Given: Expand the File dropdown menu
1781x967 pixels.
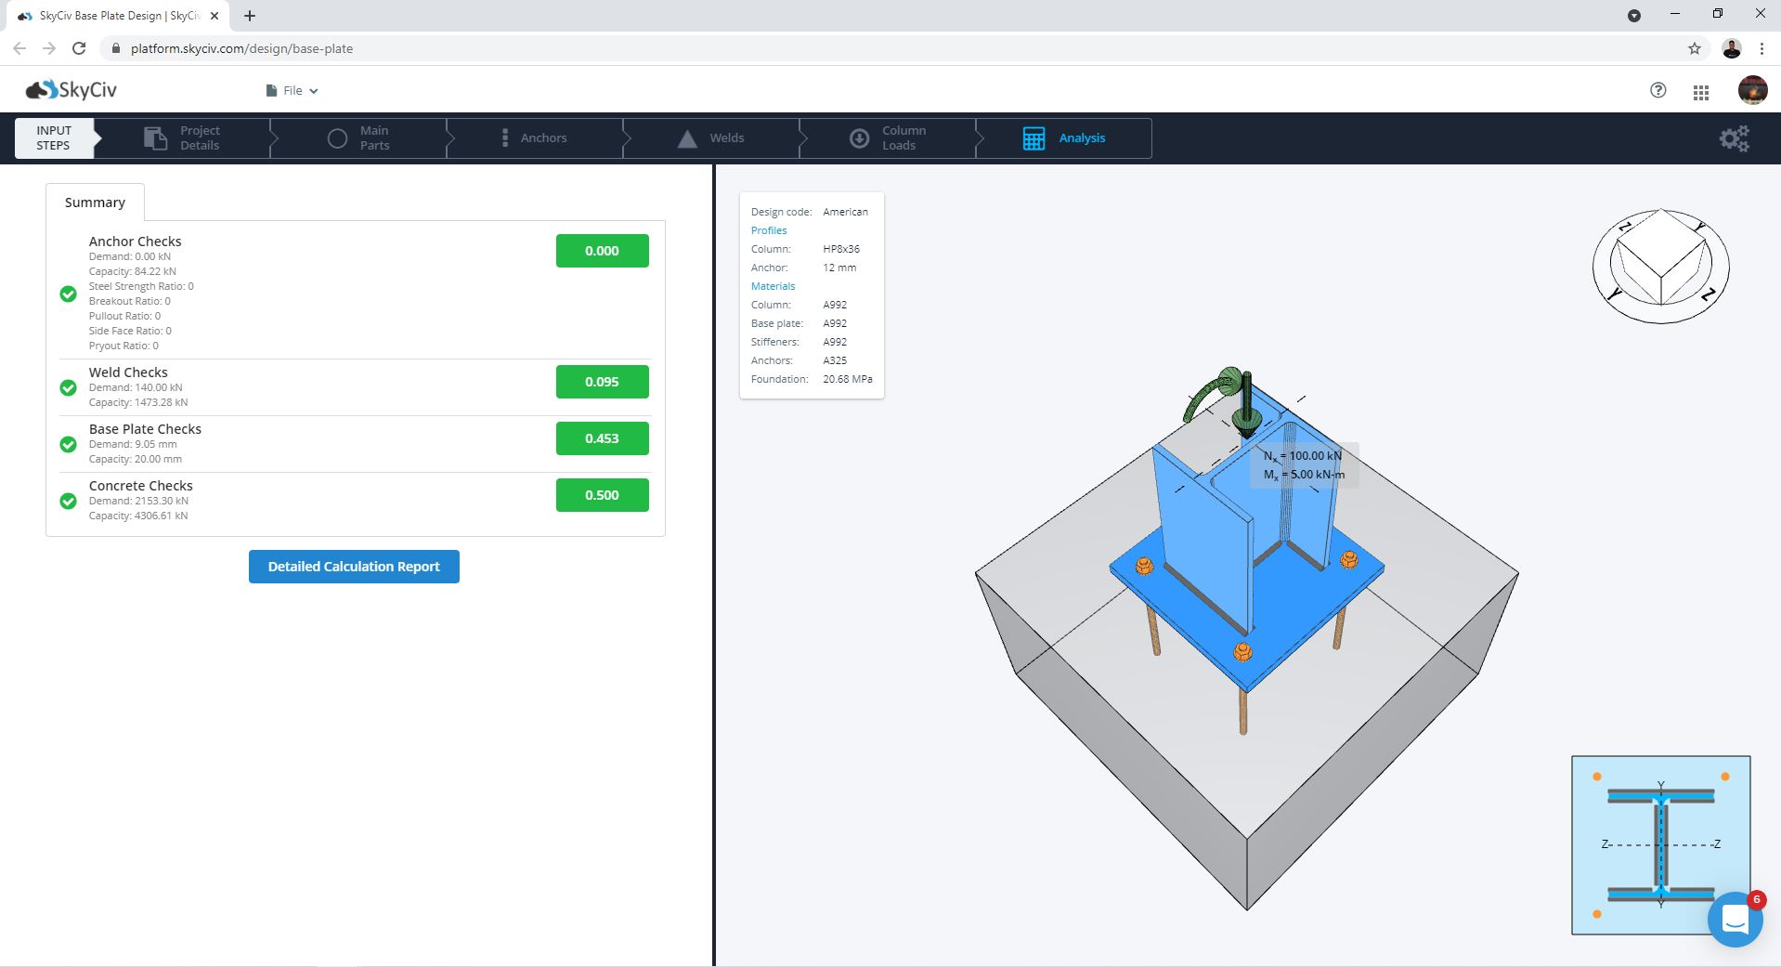Looking at the screenshot, I should tap(292, 91).
